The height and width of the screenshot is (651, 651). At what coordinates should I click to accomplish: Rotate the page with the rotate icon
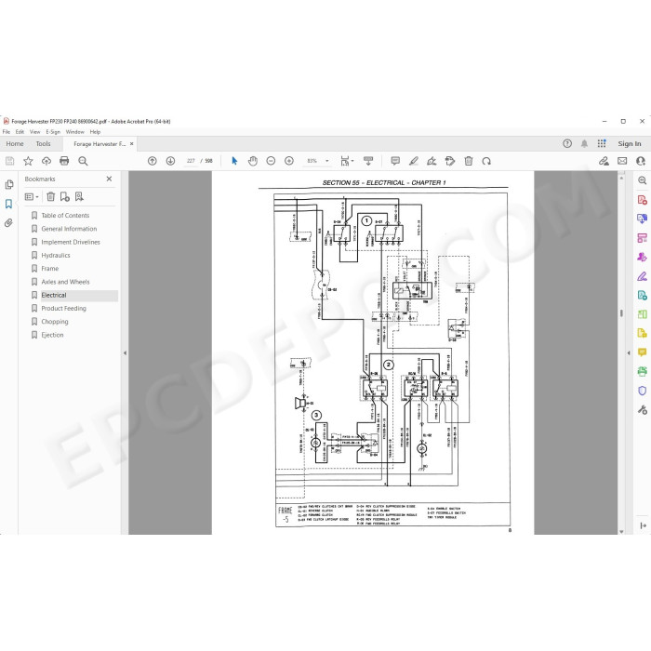click(x=486, y=161)
